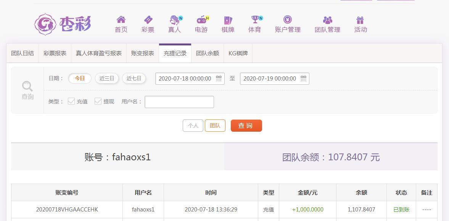Image resolution: width=449 pixels, height=221 pixels.
Task: Select the 近七日 date range option
Action: pos(134,78)
